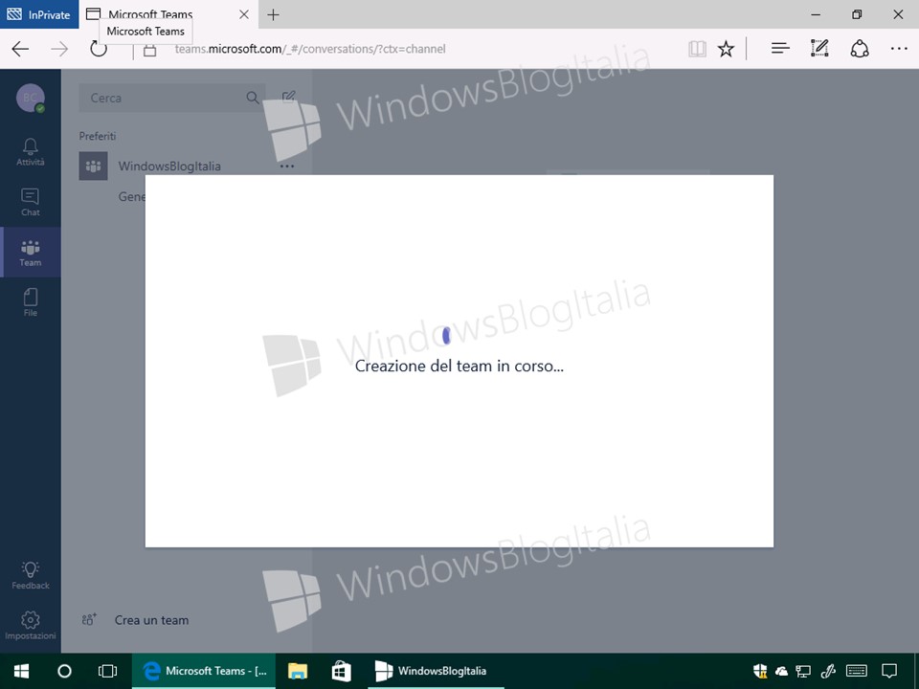The height and width of the screenshot is (689, 919).
Task: Open Attività notifications in the sidebar
Action: [31, 152]
